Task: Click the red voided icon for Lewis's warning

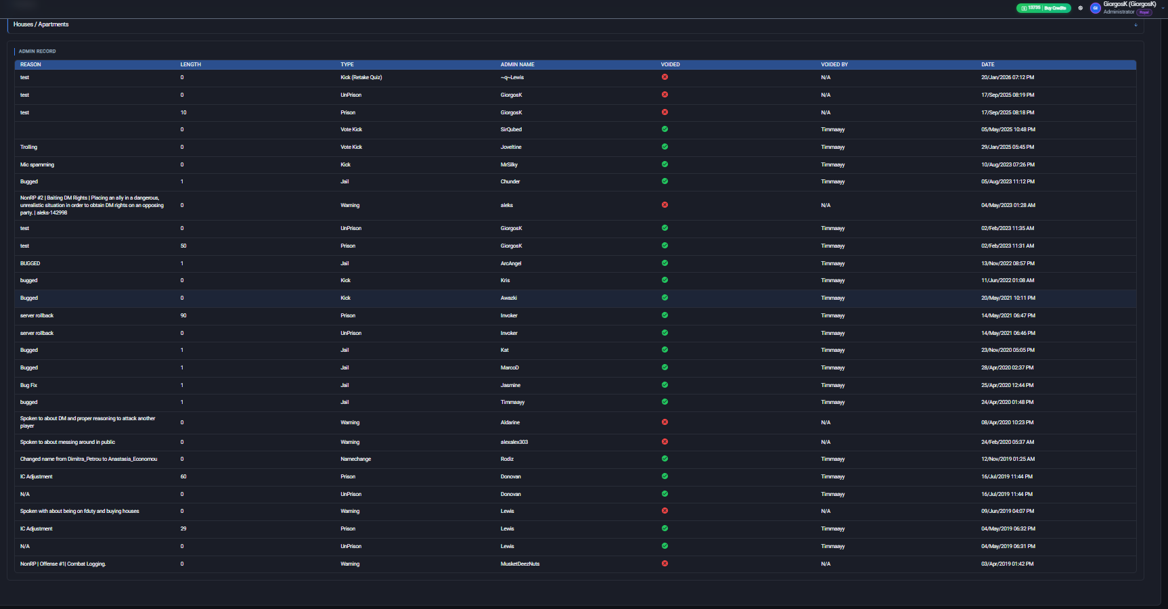Action: tap(665, 511)
